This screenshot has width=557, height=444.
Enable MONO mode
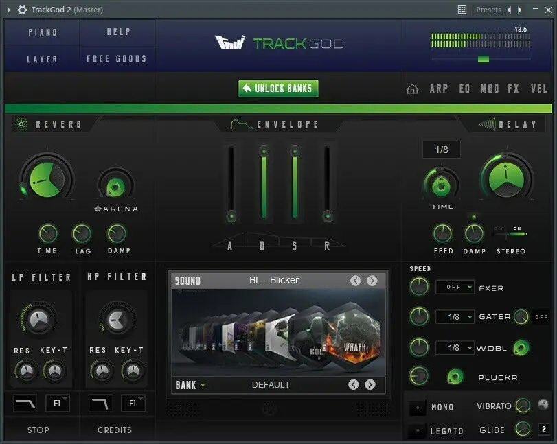pos(418,407)
